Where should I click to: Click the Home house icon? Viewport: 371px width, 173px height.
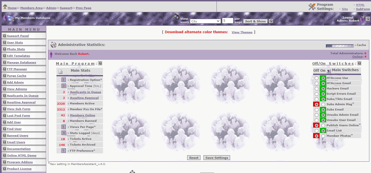5,7
